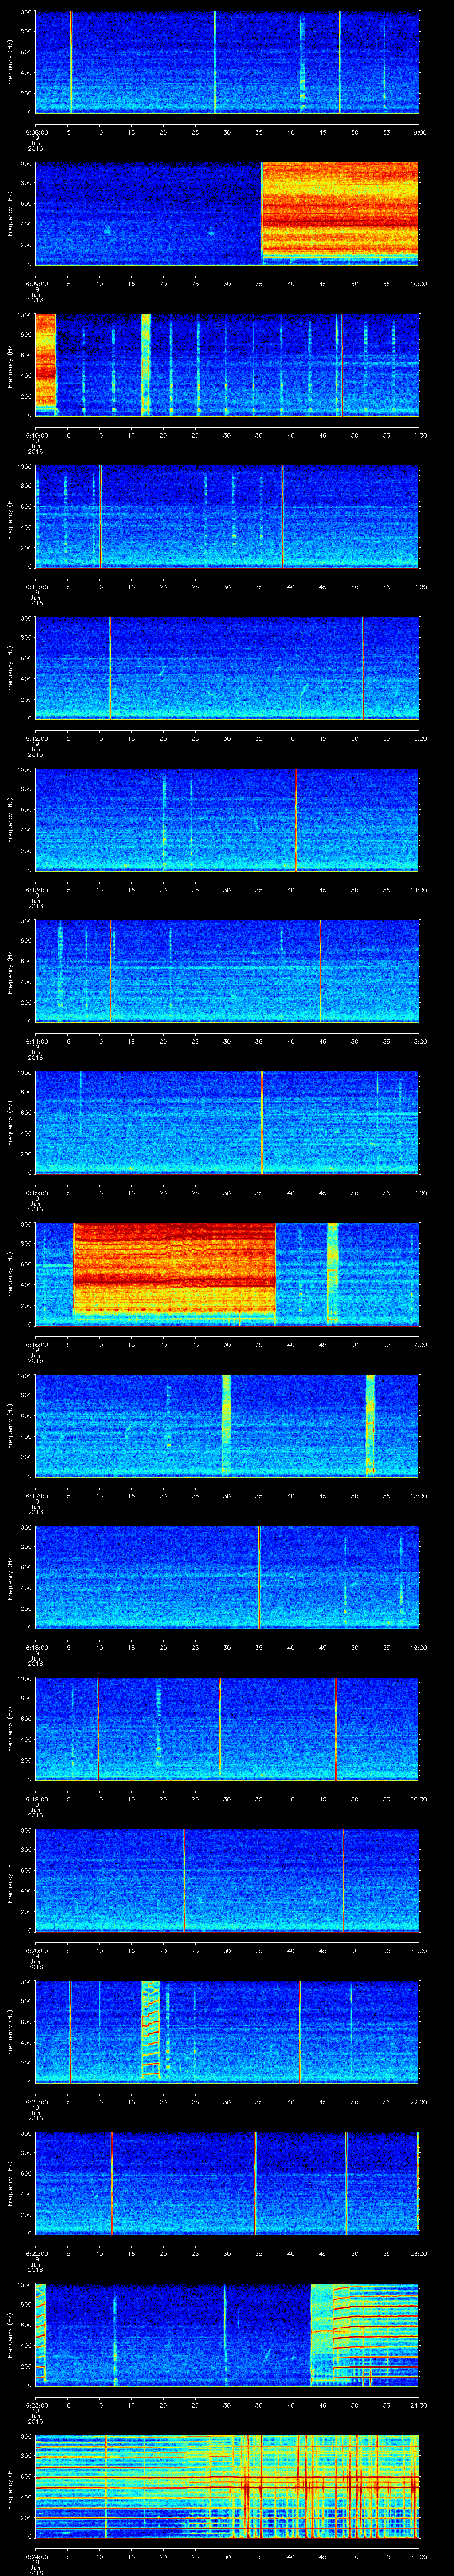Select the spectrogram plot beginning 6:09:00
The image size is (454, 2576).
pyautogui.click(x=227, y=214)
